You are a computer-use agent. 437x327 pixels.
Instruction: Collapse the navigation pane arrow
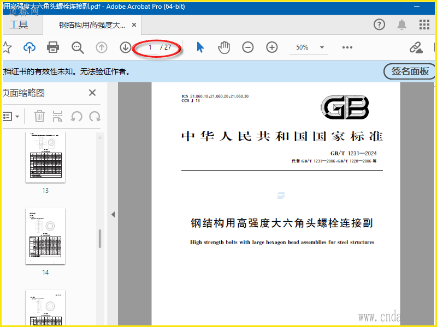coord(113,214)
